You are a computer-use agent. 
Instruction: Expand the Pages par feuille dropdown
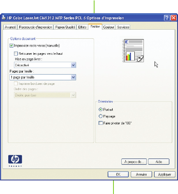coord(43,77)
